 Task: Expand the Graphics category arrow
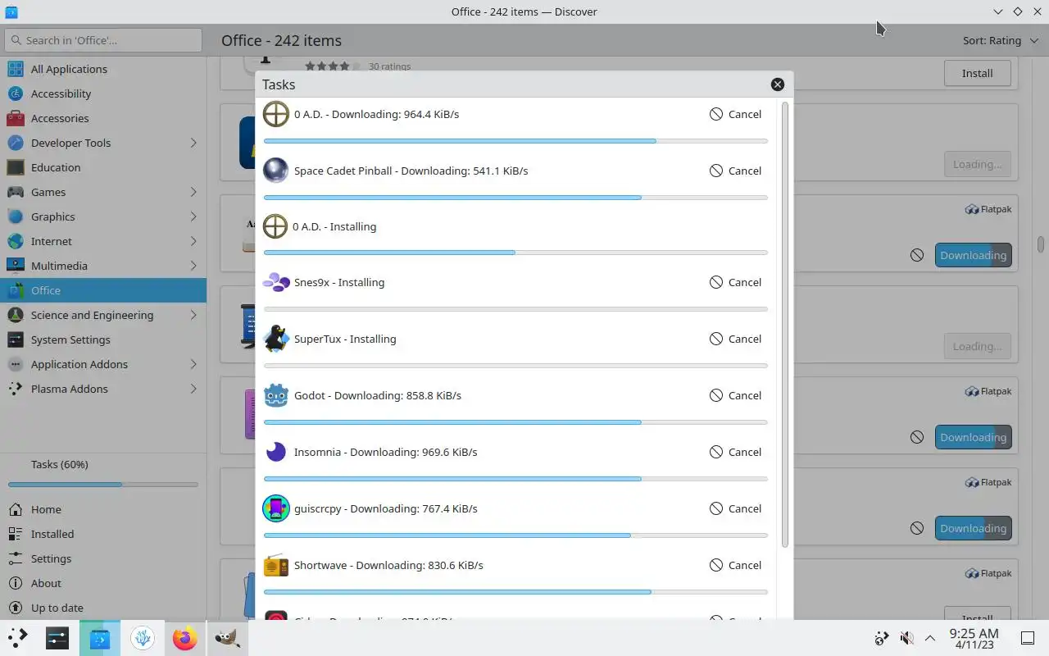coord(193,216)
